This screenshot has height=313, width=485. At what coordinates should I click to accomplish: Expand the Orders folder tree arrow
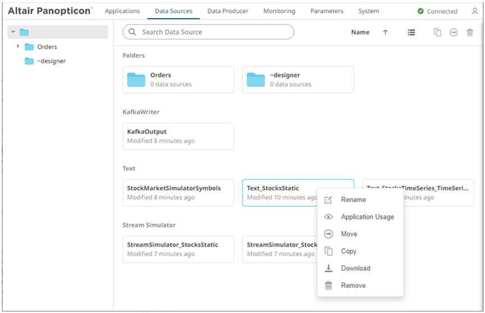pyautogui.click(x=18, y=47)
